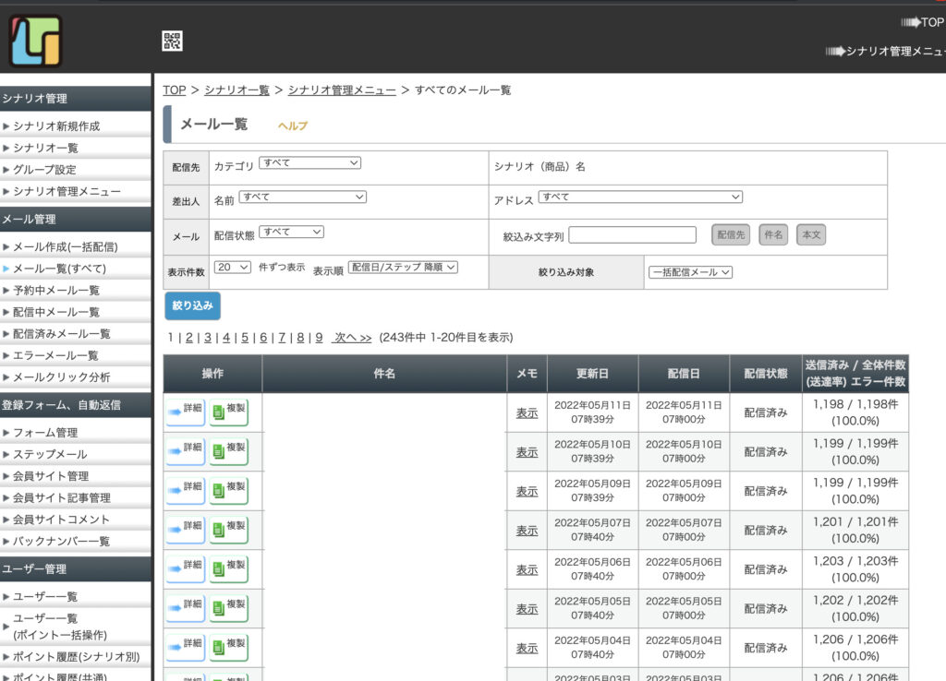Toggle the 件名 search target button
946x681 pixels.
point(773,235)
